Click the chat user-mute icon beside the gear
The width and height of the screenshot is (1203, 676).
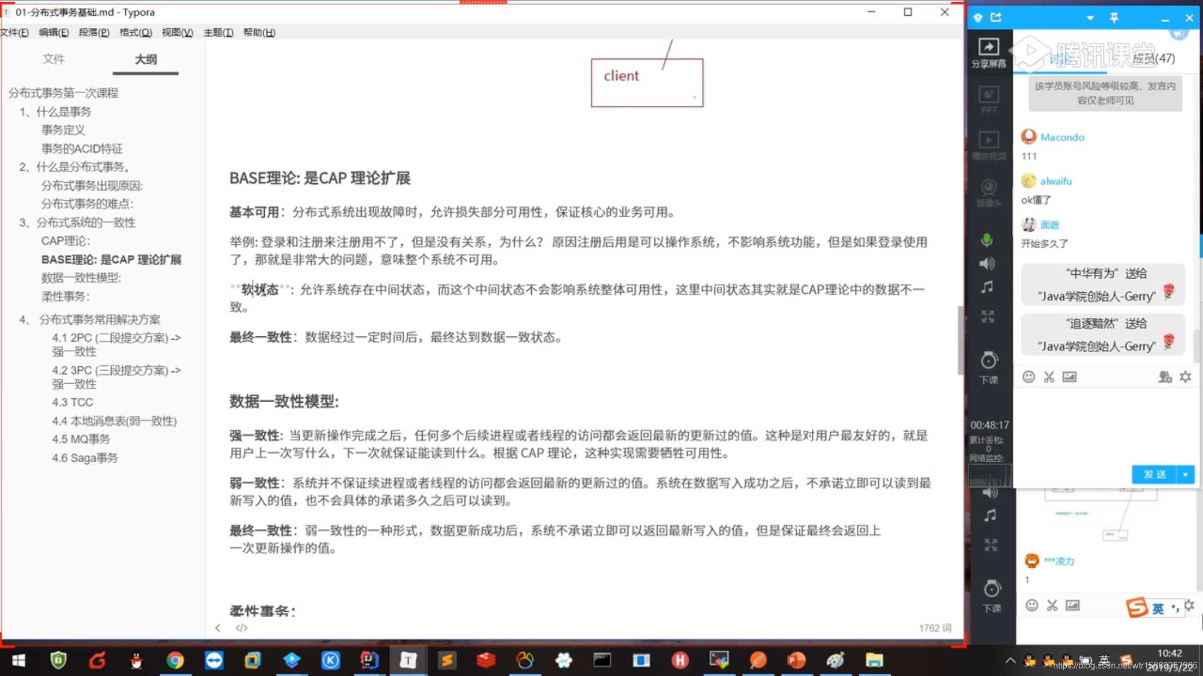coord(1165,377)
